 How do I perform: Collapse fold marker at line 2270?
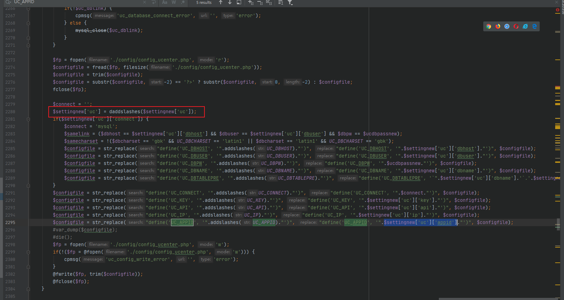pyautogui.click(x=28, y=38)
